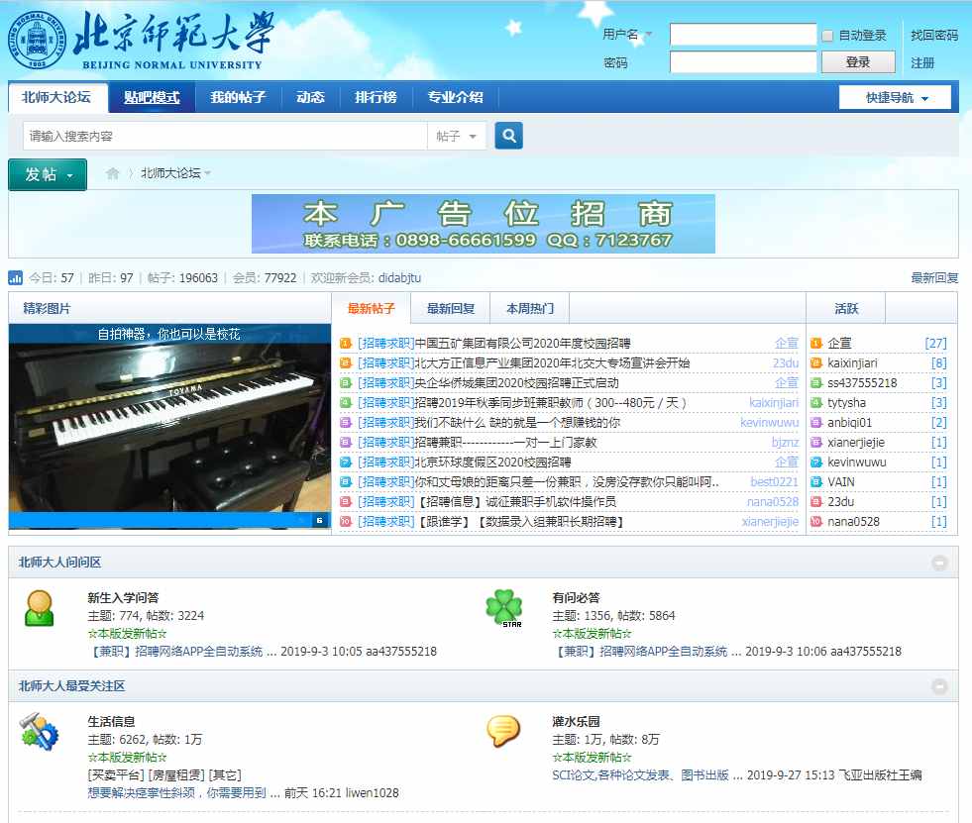Open 生活信息 tools icon
Image resolution: width=972 pixels, height=823 pixels.
[39, 731]
